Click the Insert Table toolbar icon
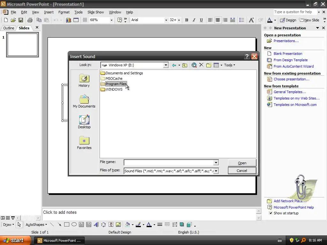The height and width of the screenshot is (245, 327). point(76,20)
